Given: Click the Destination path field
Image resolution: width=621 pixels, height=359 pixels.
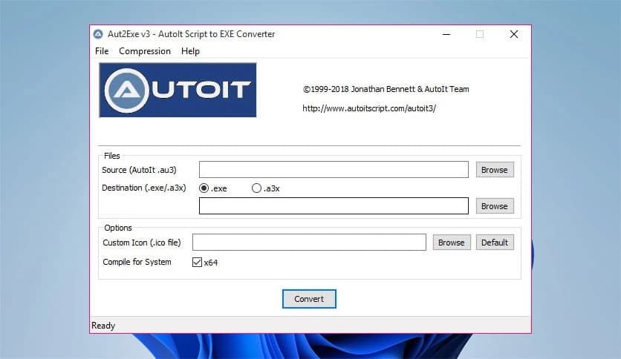Looking at the screenshot, I should click(x=334, y=206).
